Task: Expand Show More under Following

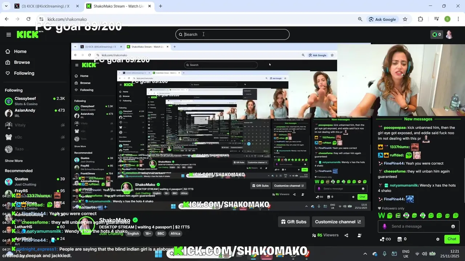Action: point(14,161)
